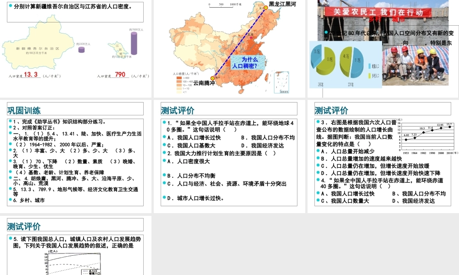Select the 测试评价 slide with question 1

point(229,156)
